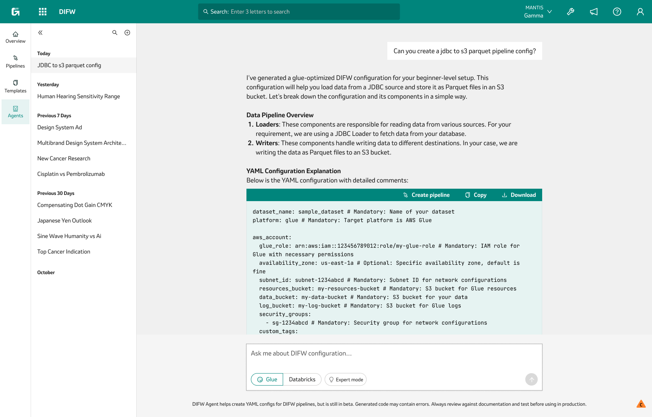Search the chat history

(x=115, y=33)
